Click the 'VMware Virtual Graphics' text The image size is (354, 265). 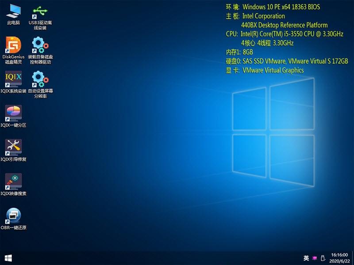(x=273, y=70)
